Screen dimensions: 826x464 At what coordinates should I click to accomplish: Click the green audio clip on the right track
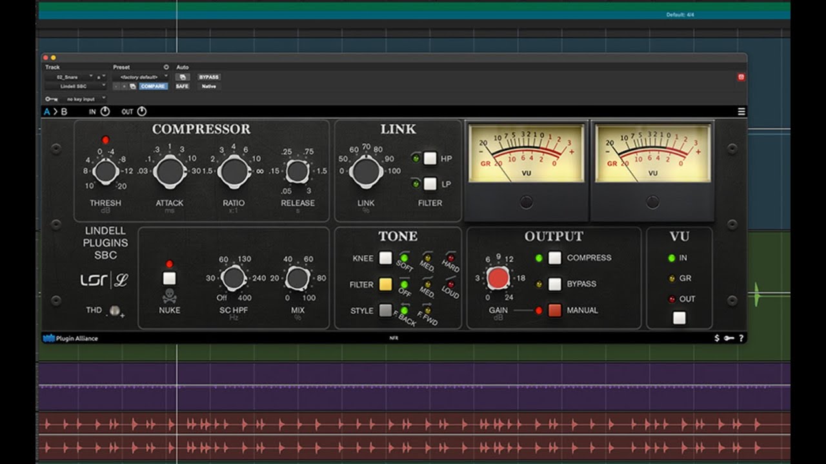coord(756,295)
